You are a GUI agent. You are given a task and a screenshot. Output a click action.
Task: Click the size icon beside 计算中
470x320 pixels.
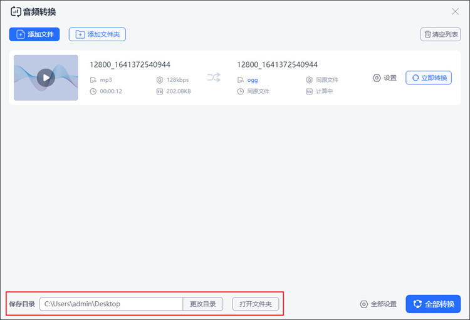pos(310,91)
